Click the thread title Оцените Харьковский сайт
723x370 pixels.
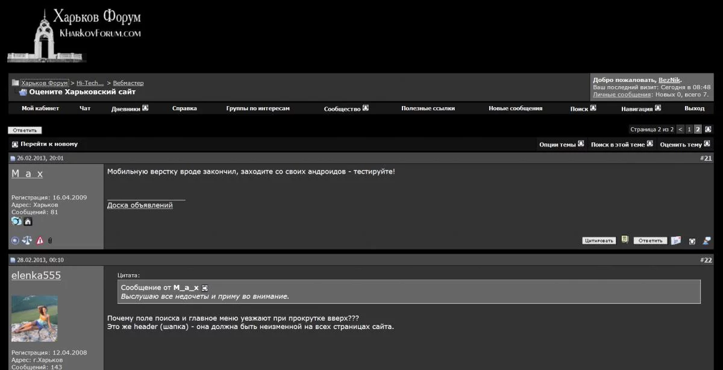coord(83,92)
